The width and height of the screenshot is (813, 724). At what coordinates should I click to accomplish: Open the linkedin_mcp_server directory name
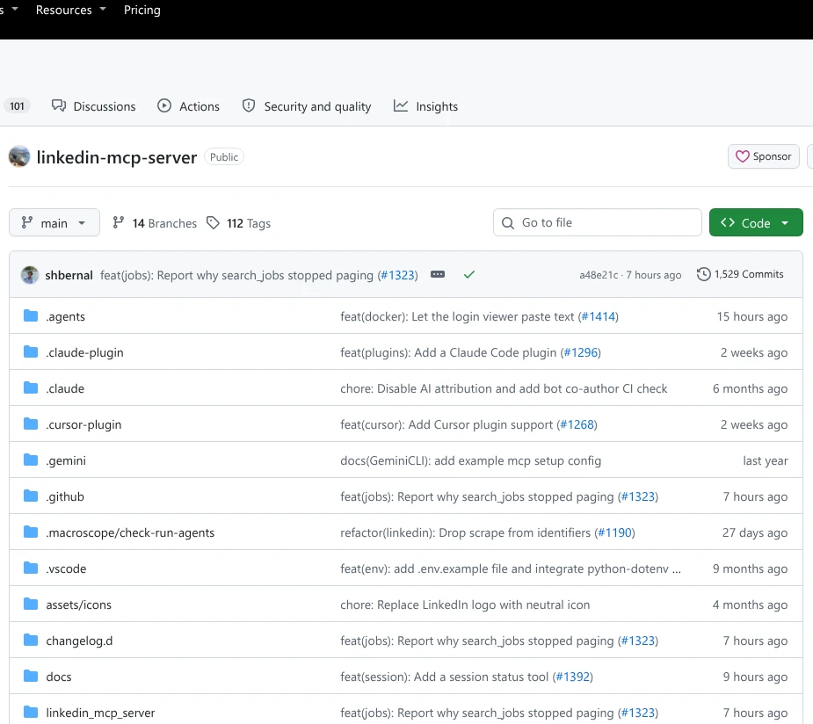[x=100, y=713]
